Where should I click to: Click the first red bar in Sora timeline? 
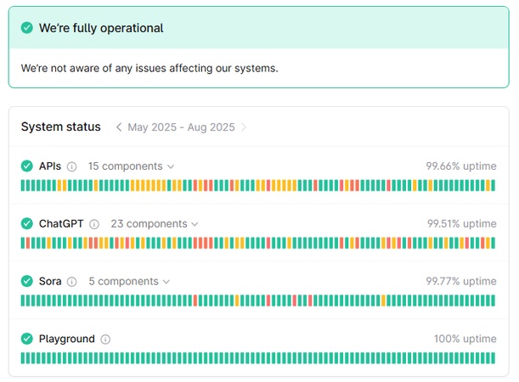(x=195, y=301)
